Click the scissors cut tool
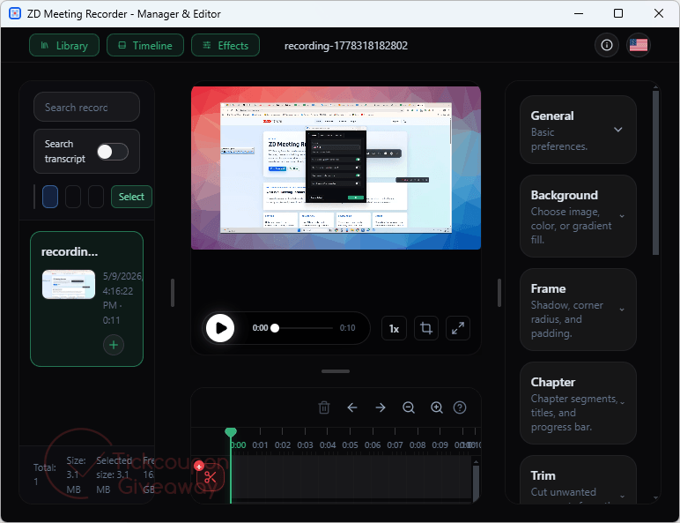 tap(211, 477)
